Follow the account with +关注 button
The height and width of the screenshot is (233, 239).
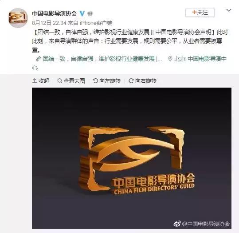click(x=200, y=12)
